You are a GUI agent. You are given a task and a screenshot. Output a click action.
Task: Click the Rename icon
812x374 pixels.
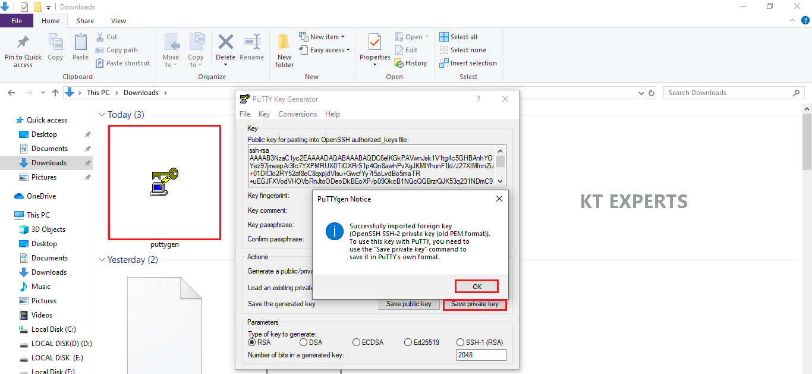(252, 43)
